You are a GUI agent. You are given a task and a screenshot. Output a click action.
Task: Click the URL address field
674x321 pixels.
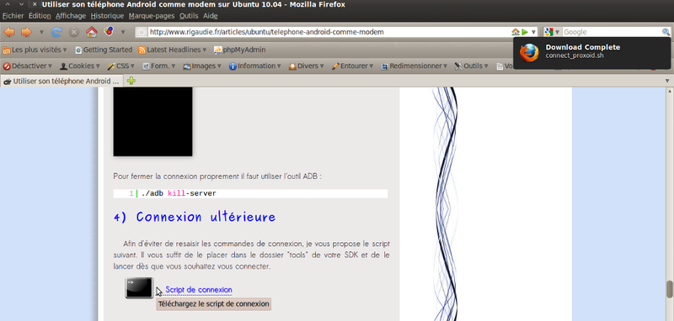point(329,32)
